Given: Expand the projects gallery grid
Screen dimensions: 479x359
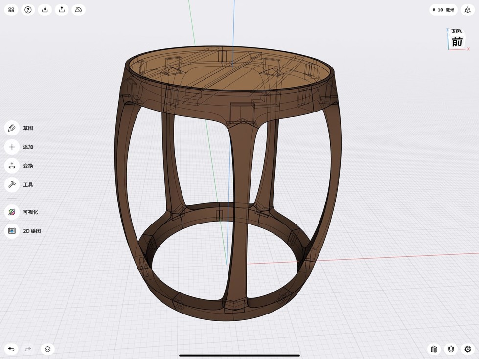Looking at the screenshot, I should coord(10,9).
